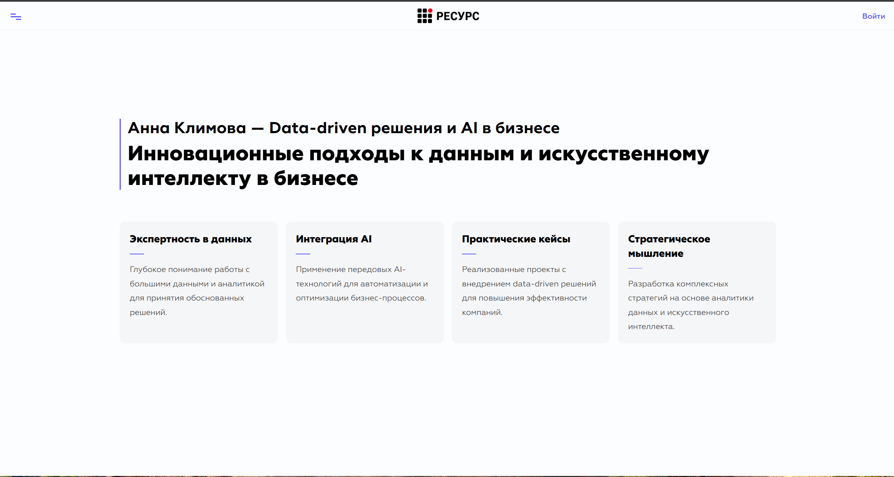894x477 pixels.
Task: Click the Реализованные проекты description text
Action: click(x=529, y=291)
